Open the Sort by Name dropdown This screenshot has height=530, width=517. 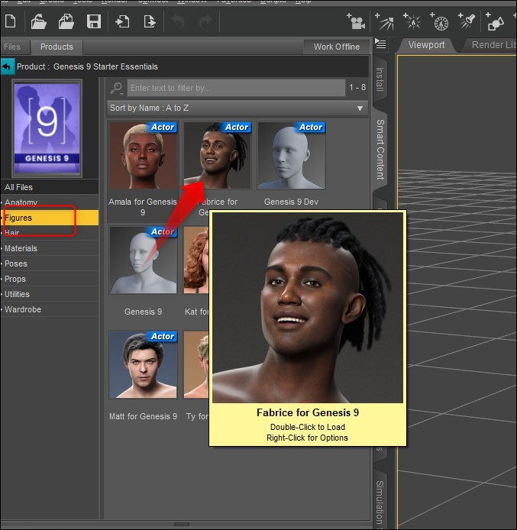coord(237,108)
